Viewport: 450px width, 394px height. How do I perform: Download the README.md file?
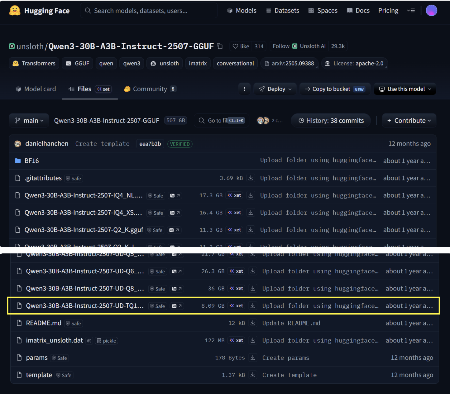click(x=253, y=323)
